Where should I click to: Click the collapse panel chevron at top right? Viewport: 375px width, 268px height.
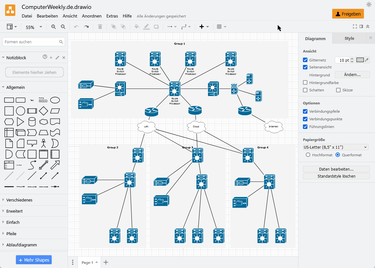368,26
